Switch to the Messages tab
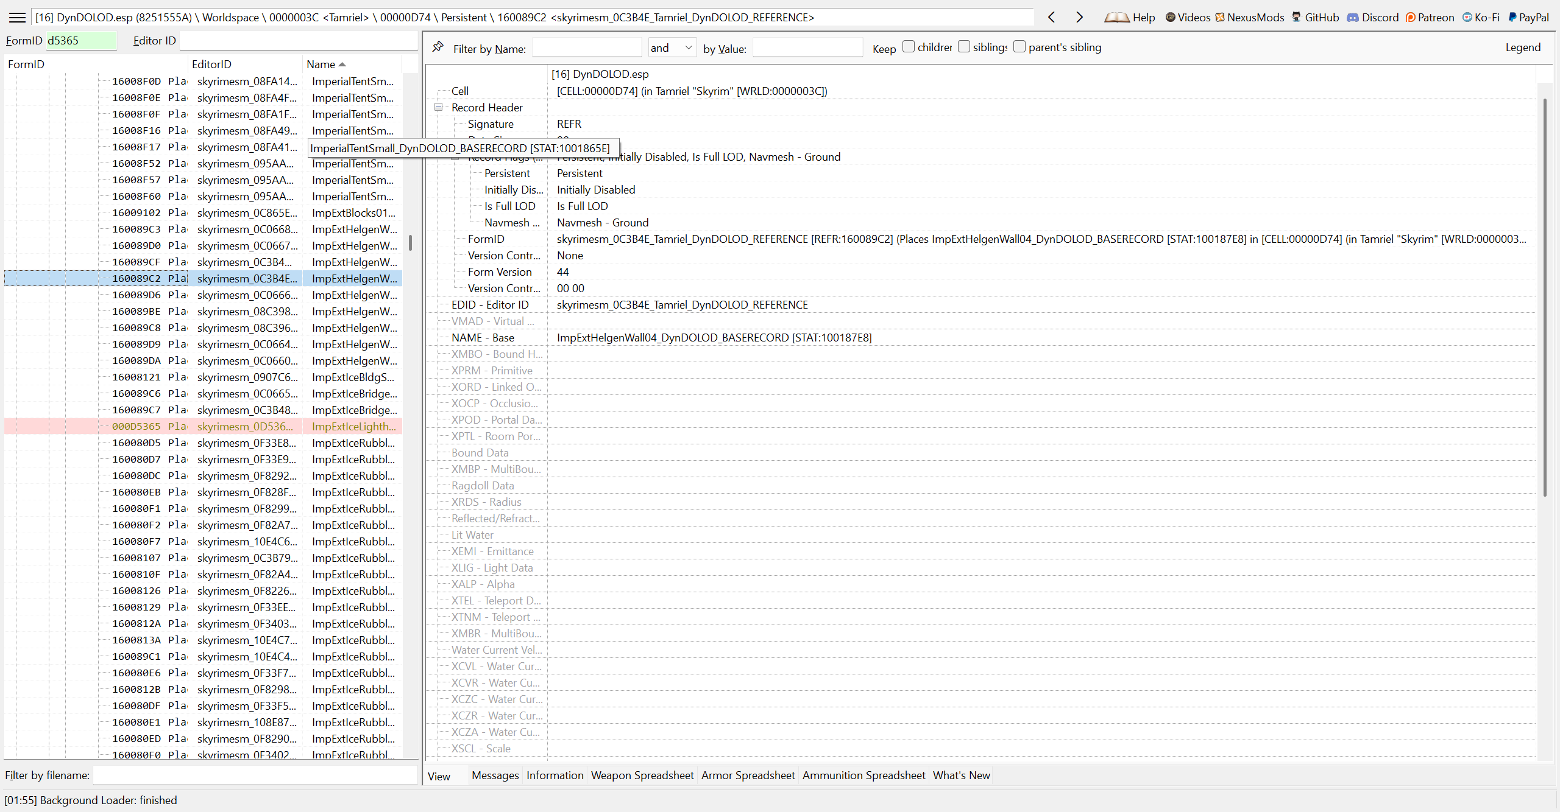1560x812 pixels. coord(495,775)
